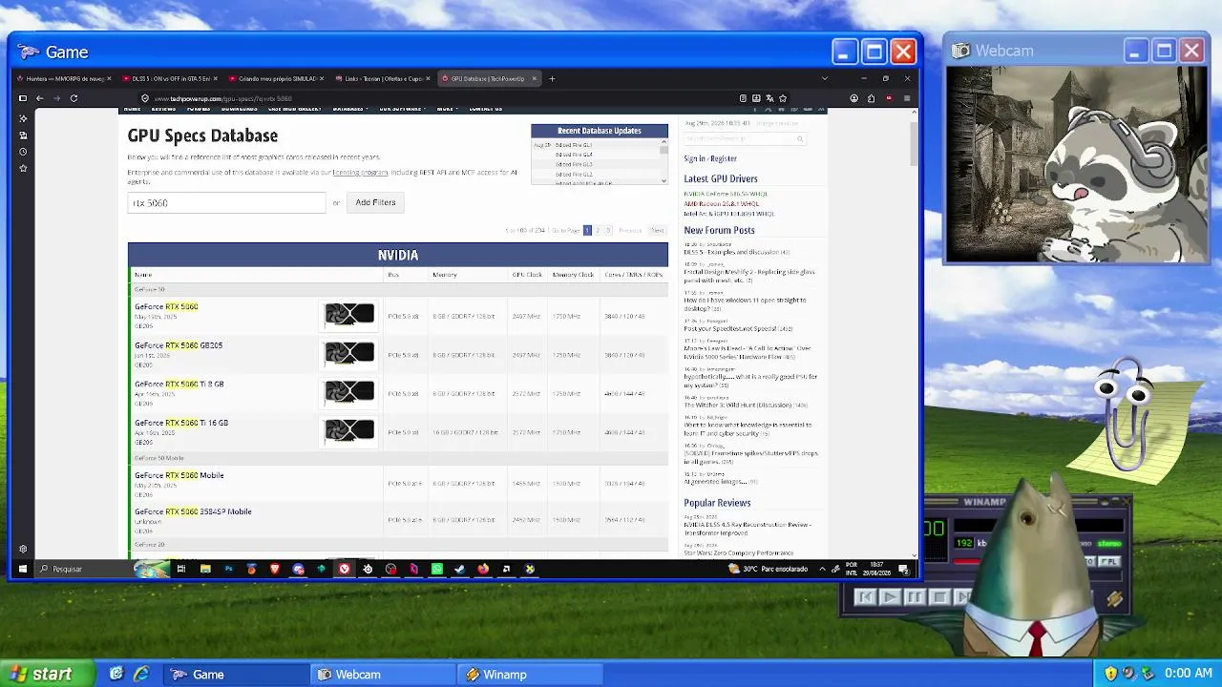The image size is (1222, 687).
Task: Go to the Next results page
Action: point(657,230)
